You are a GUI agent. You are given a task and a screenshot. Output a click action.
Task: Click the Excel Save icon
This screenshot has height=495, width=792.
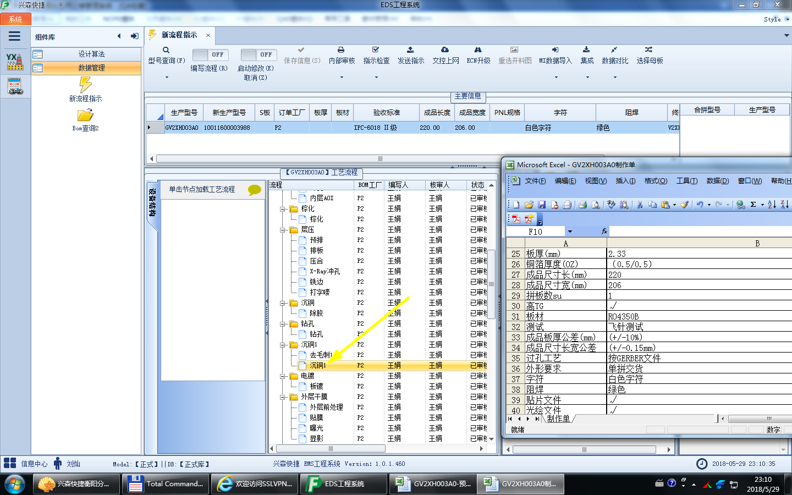(542, 205)
